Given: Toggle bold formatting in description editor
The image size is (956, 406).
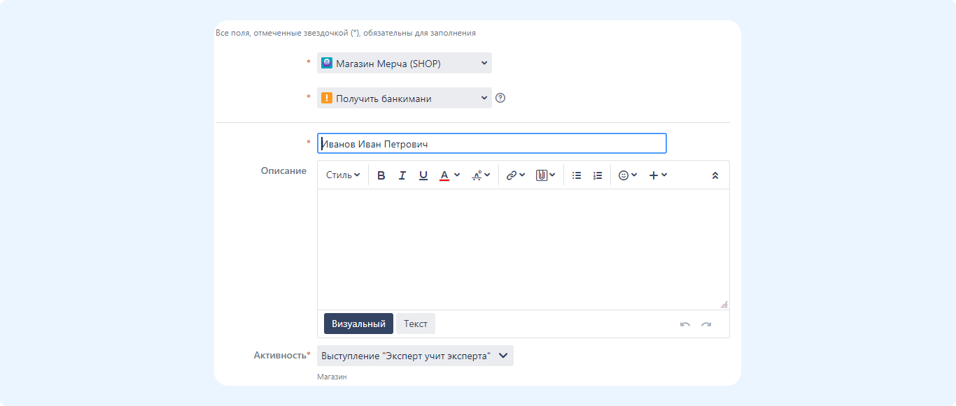Looking at the screenshot, I should pos(381,175).
